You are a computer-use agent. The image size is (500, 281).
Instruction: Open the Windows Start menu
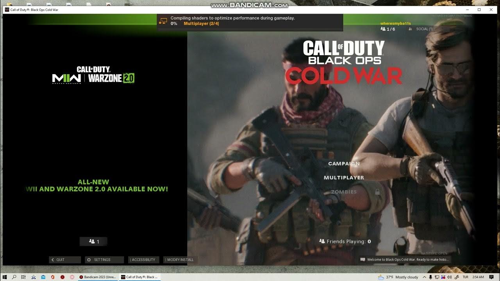tap(5, 277)
